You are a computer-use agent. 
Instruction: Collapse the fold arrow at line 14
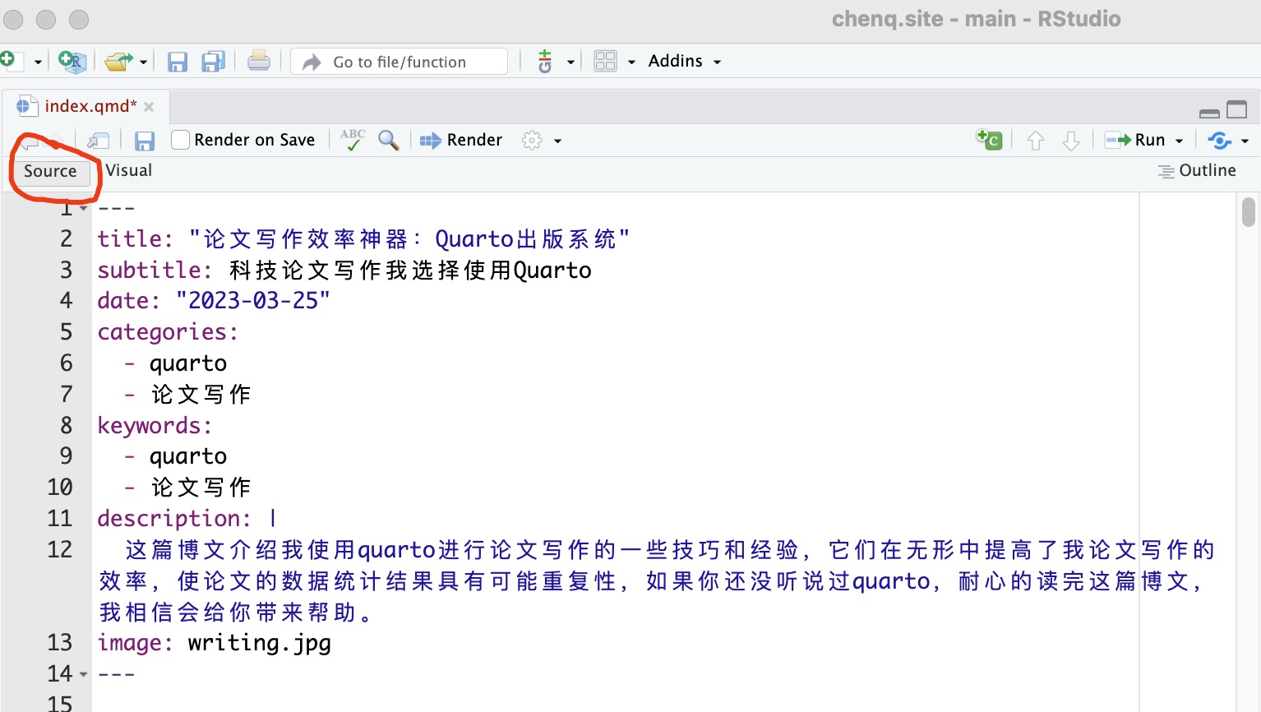tap(83, 675)
